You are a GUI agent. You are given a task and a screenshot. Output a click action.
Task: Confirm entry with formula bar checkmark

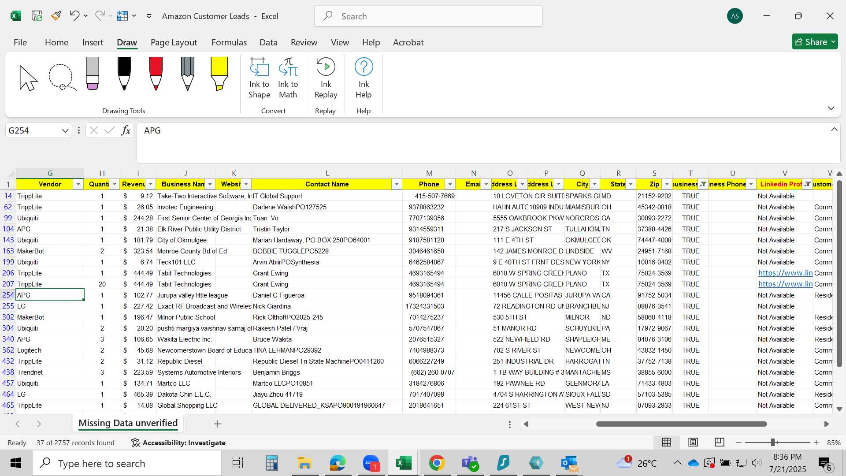click(x=109, y=130)
